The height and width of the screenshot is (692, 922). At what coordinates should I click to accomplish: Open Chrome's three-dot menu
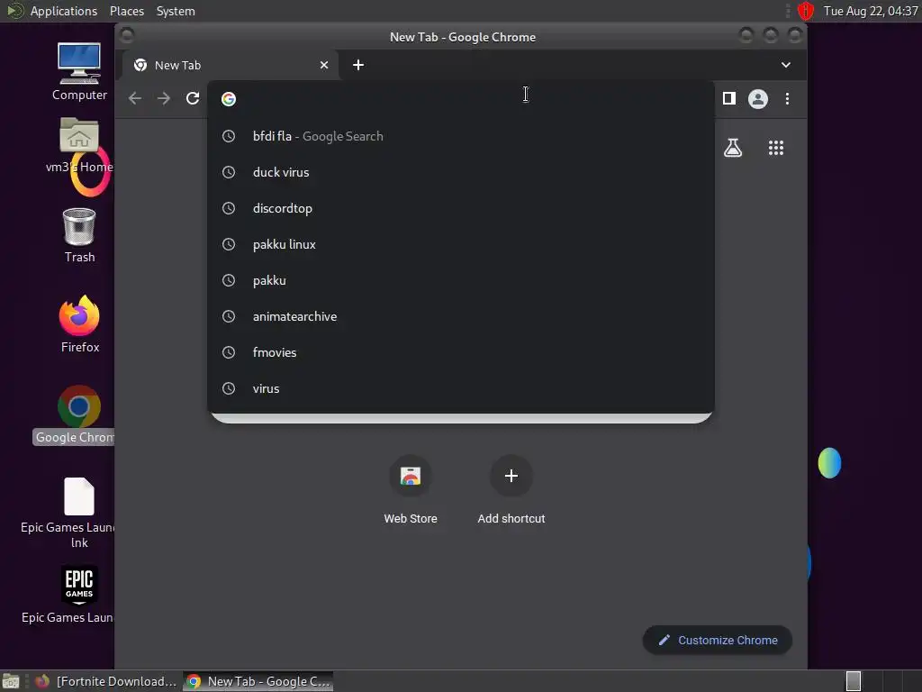click(787, 98)
